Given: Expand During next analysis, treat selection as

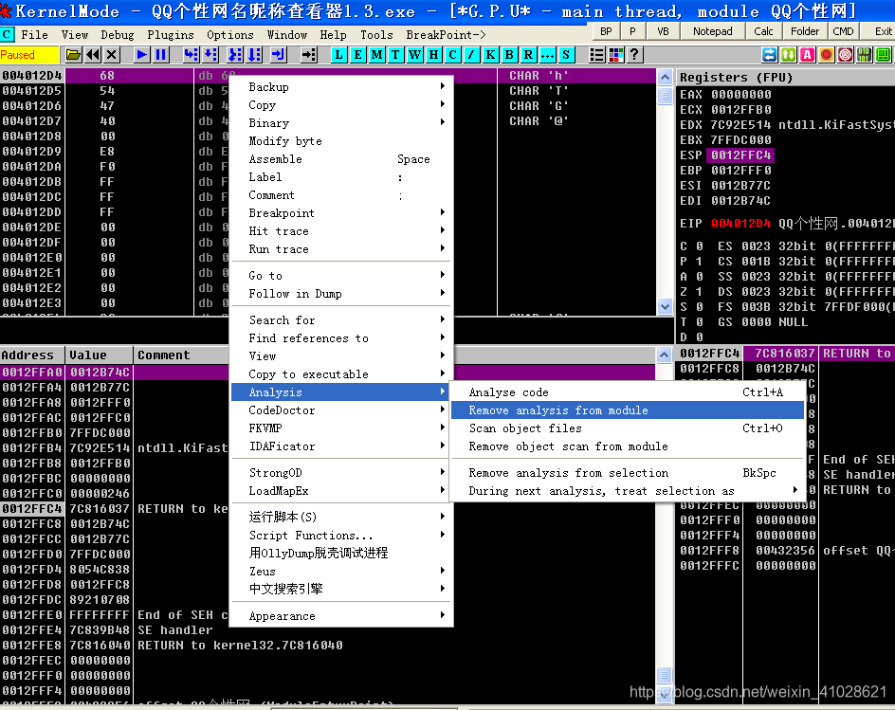Looking at the screenshot, I should (628, 491).
